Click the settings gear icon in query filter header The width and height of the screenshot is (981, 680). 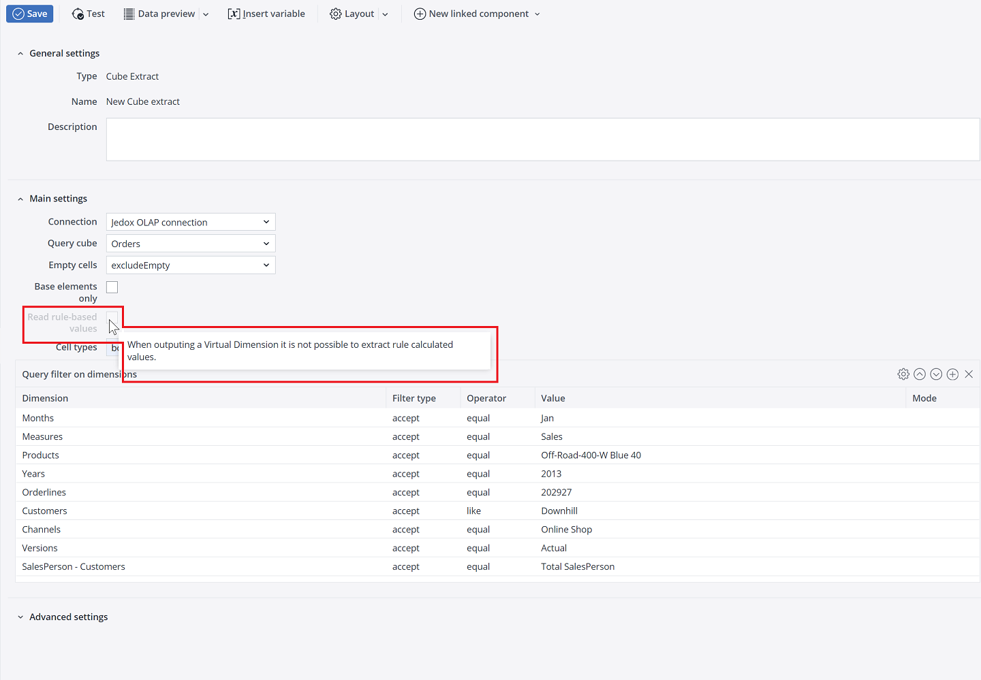coord(903,374)
